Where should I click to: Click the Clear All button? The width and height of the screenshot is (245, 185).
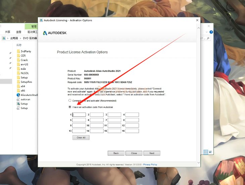coord(81,138)
